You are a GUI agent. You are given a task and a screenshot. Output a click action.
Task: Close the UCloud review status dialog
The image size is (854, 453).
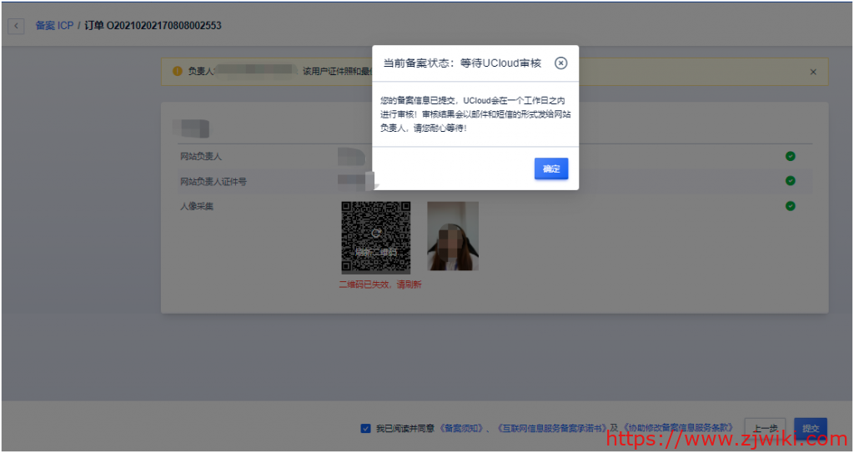click(x=561, y=63)
